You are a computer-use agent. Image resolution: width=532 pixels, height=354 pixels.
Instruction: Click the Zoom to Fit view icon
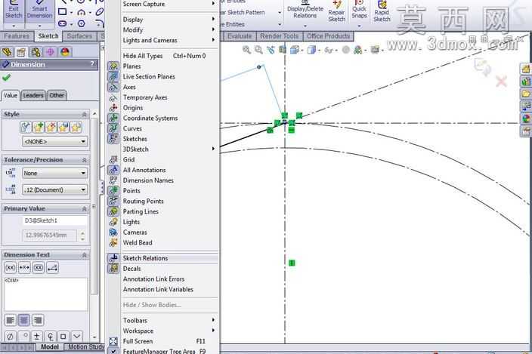246,50
